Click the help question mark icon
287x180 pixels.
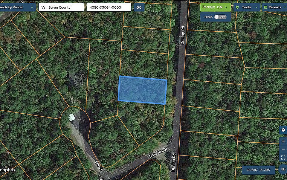(x=283, y=130)
